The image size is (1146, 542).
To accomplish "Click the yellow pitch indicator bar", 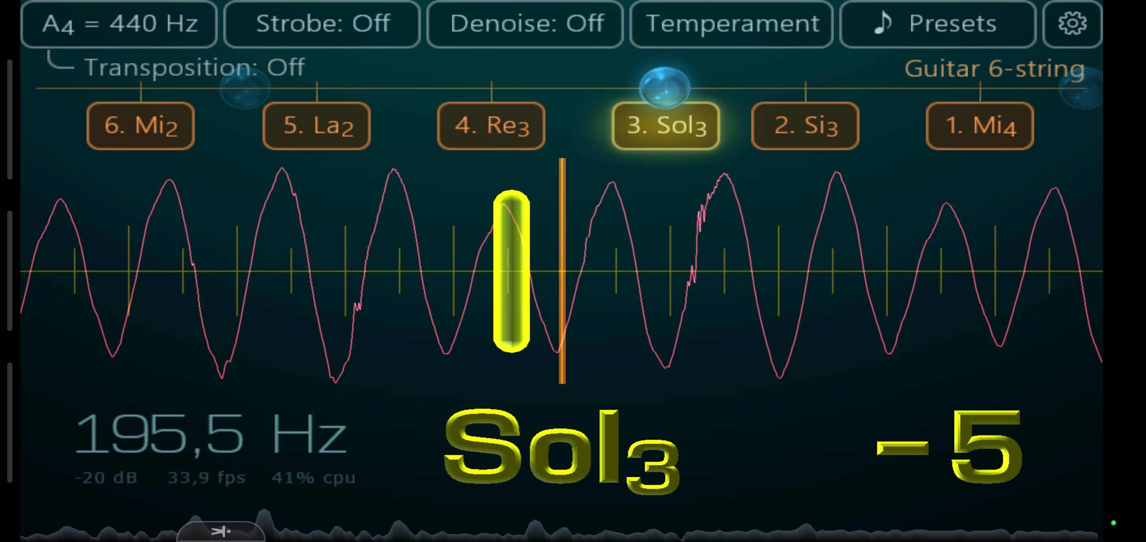I will (511, 271).
